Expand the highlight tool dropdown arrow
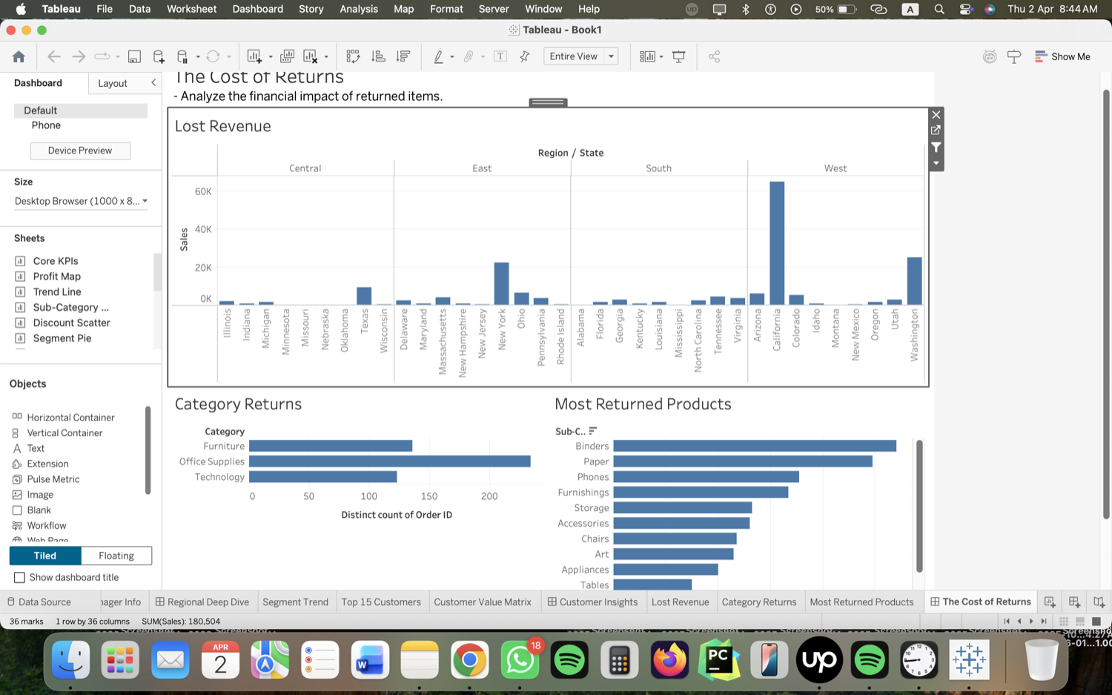 click(452, 57)
